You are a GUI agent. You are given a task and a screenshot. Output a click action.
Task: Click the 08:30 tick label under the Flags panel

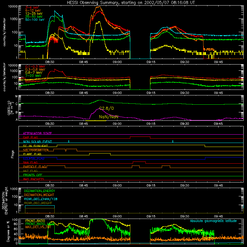(50, 186)
